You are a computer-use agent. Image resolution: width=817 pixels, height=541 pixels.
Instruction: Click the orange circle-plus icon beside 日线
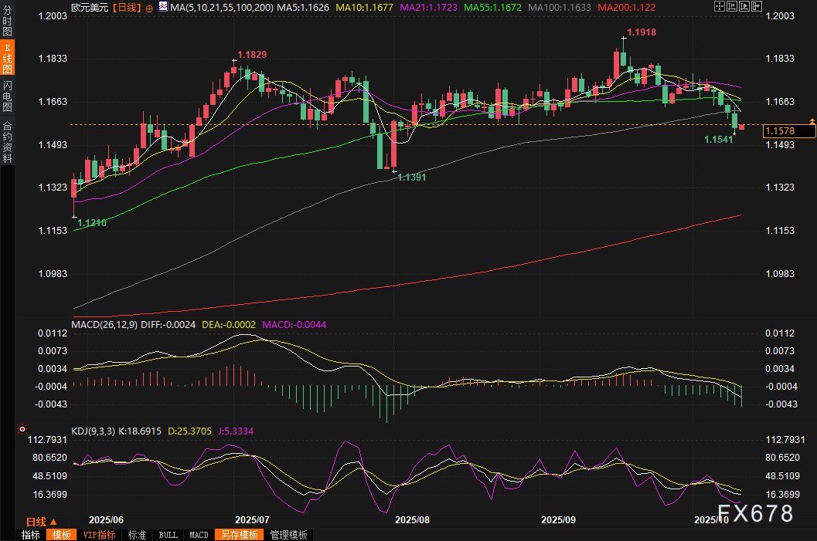click(148, 7)
